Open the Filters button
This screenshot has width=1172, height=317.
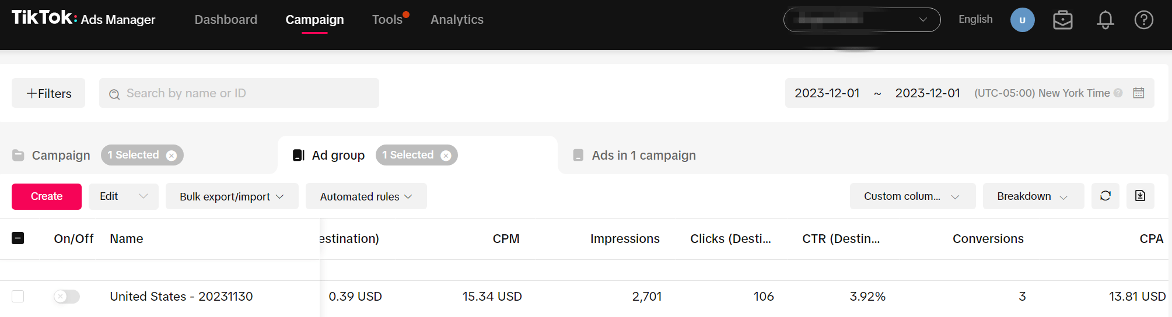pos(48,93)
